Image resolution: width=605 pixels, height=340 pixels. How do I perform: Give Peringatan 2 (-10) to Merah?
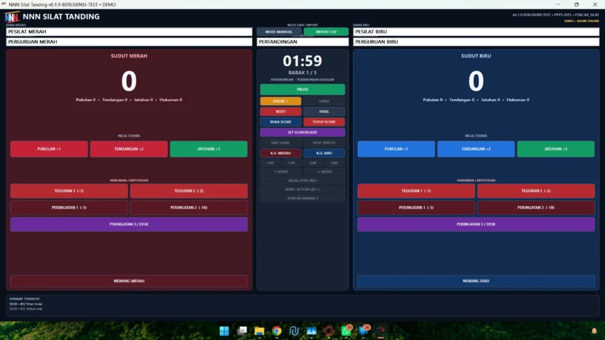click(188, 207)
